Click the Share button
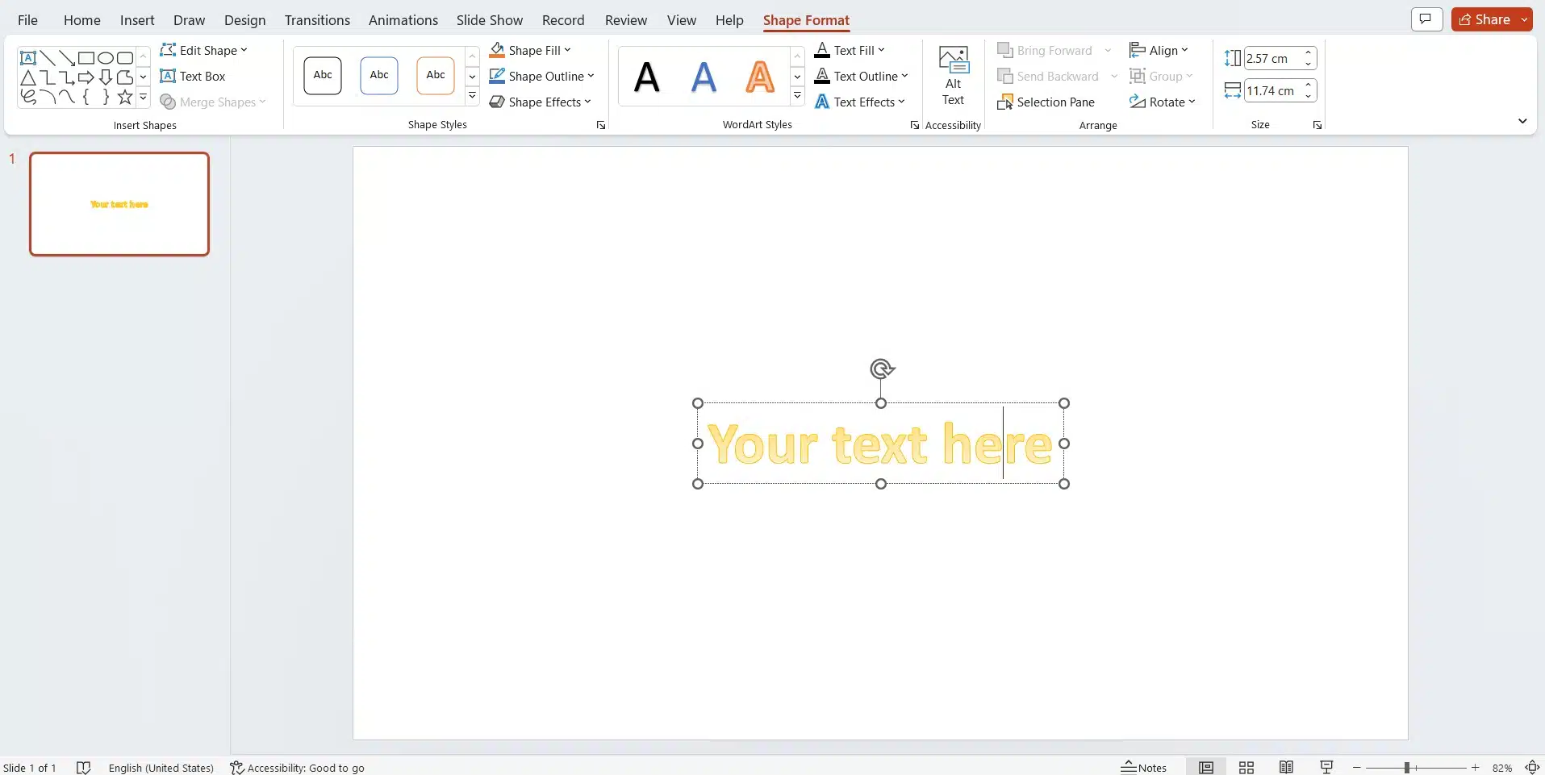Screen dimensions: 1545x775 (x=1485, y=19)
